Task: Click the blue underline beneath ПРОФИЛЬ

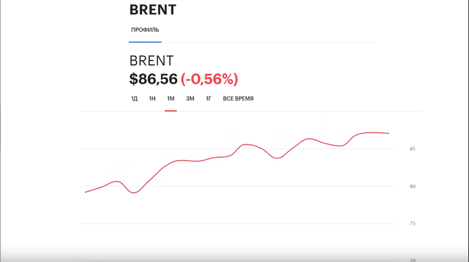Action: tap(145, 42)
